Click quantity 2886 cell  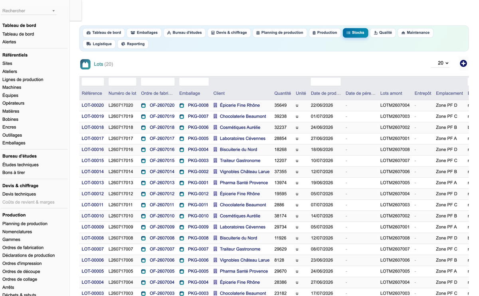click(x=279, y=205)
